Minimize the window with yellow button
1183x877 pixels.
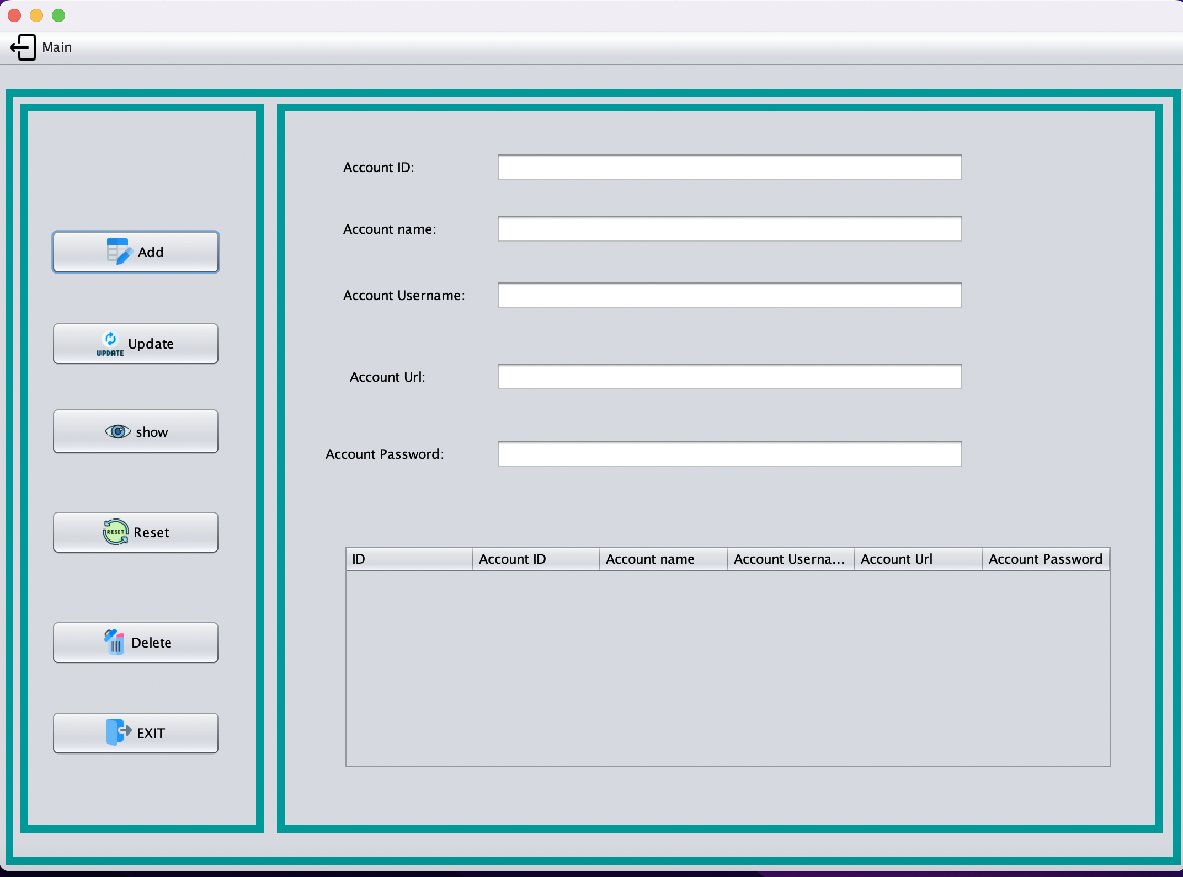36,15
